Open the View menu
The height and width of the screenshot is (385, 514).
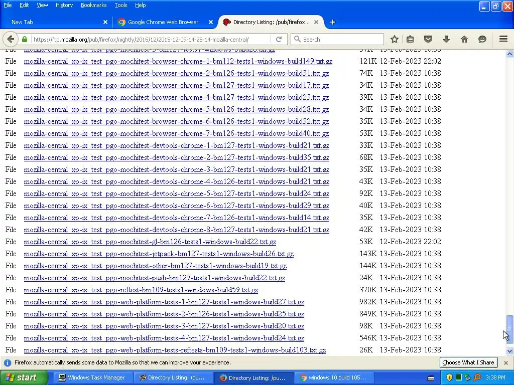pyautogui.click(x=42, y=5)
